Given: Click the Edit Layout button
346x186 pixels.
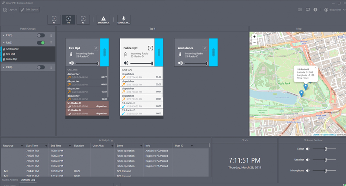Looking at the screenshot, I should [x=29, y=9].
